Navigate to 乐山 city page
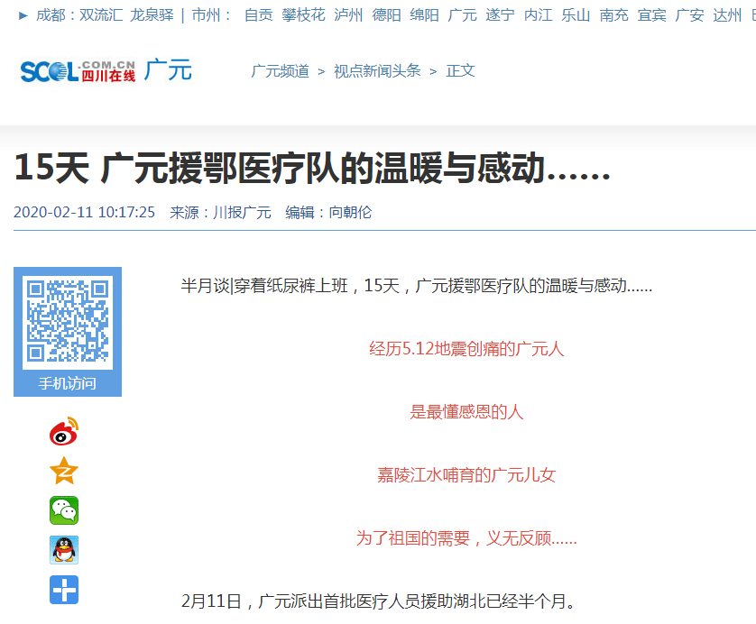The image size is (756, 624). pyautogui.click(x=576, y=15)
